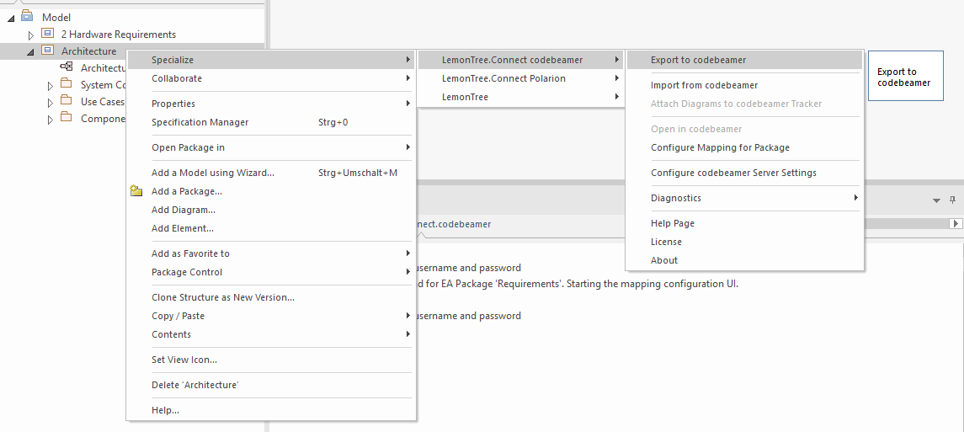Choose Clone Structure as New Version
The image size is (964, 432).
click(x=271, y=297)
